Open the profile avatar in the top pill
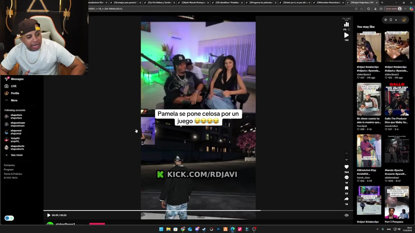The image size is (415, 233). pyautogui.click(x=404, y=20)
